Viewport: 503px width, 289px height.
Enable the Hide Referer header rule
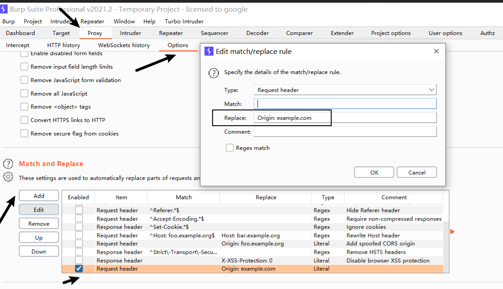pyautogui.click(x=79, y=210)
